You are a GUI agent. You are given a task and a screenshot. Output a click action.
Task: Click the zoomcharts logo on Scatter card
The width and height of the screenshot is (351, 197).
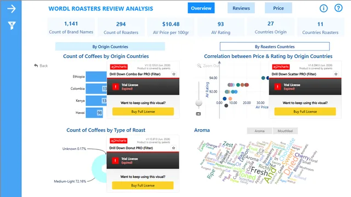281,67
